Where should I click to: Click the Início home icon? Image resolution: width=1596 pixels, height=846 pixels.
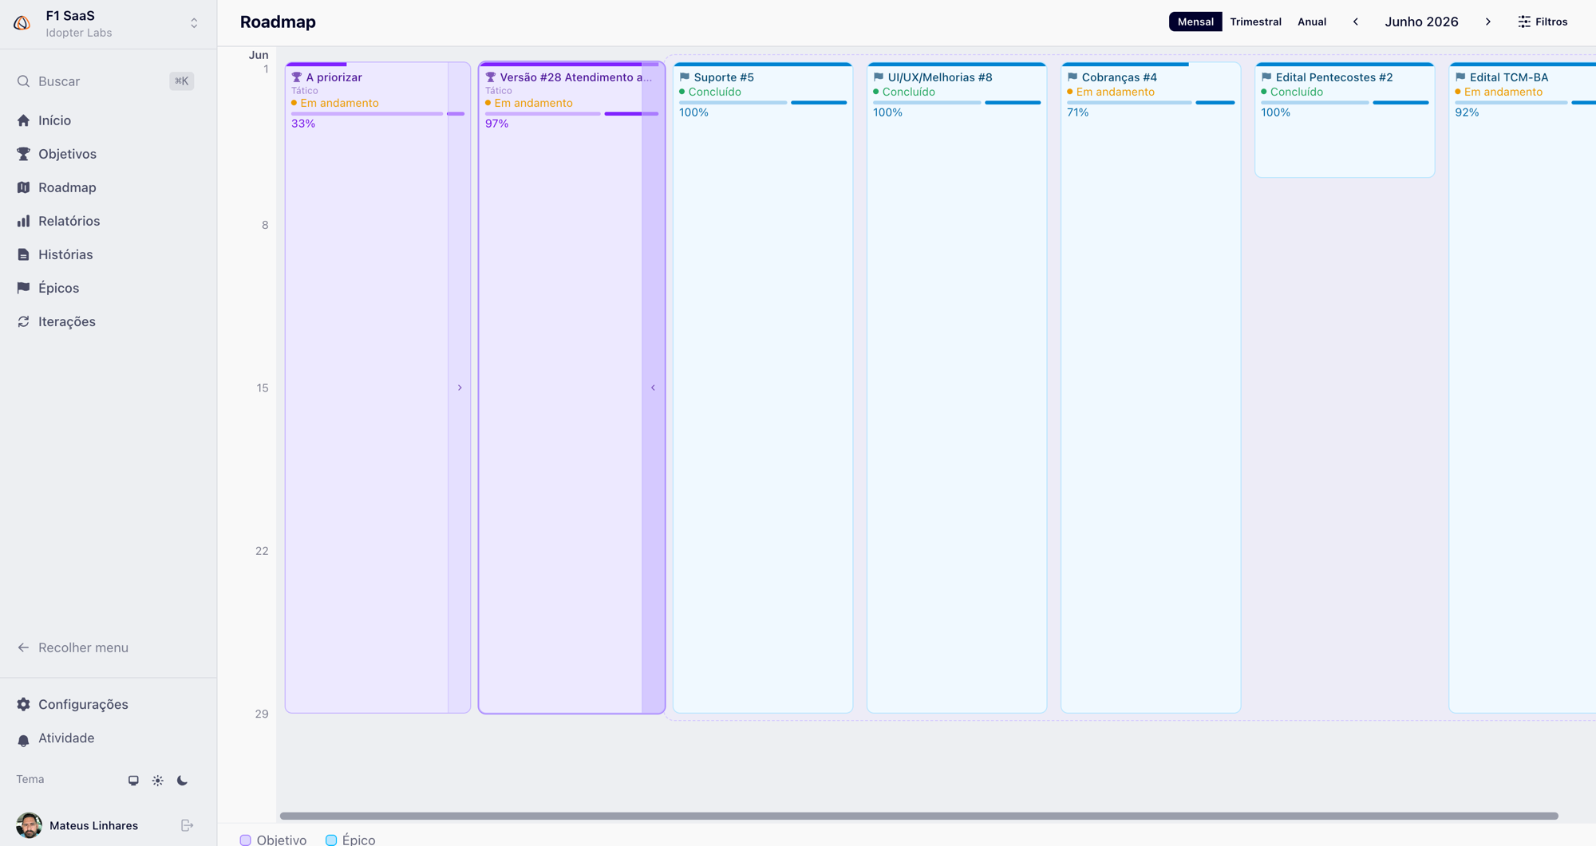point(23,120)
